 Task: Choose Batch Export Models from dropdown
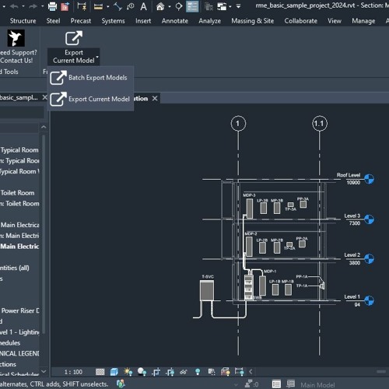point(90,78)
